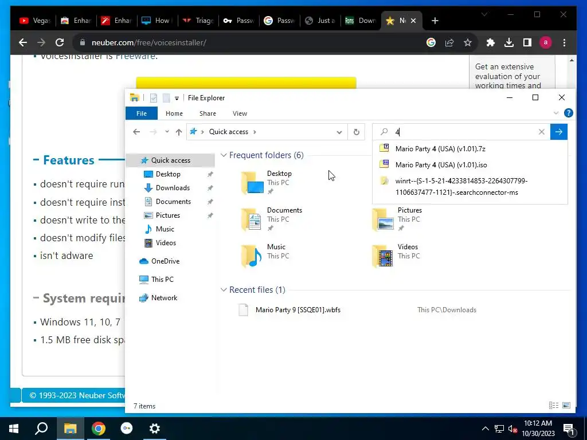
Task: Open Chrome Extensions puzzle icon
Action: (x=491, y=42)
